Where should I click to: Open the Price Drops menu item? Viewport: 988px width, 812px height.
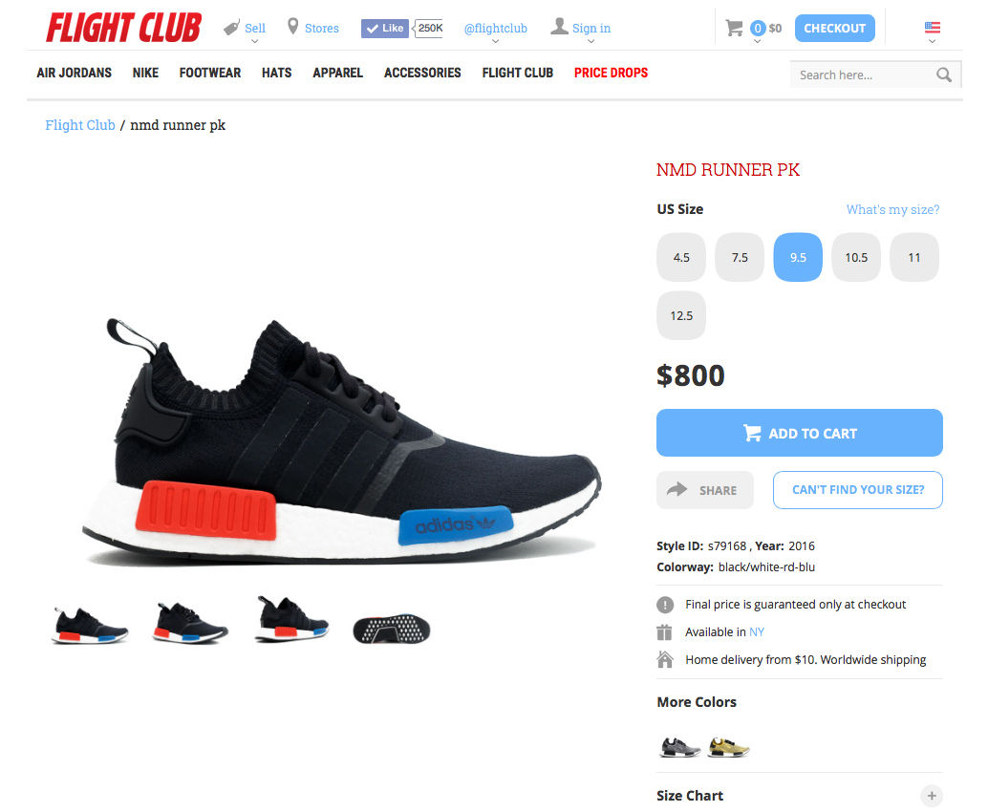pyautogui.click(x=611, y=73)
